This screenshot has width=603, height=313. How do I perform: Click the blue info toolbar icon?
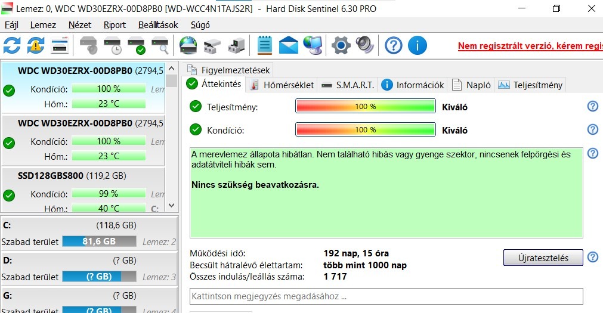pos(418,45)
